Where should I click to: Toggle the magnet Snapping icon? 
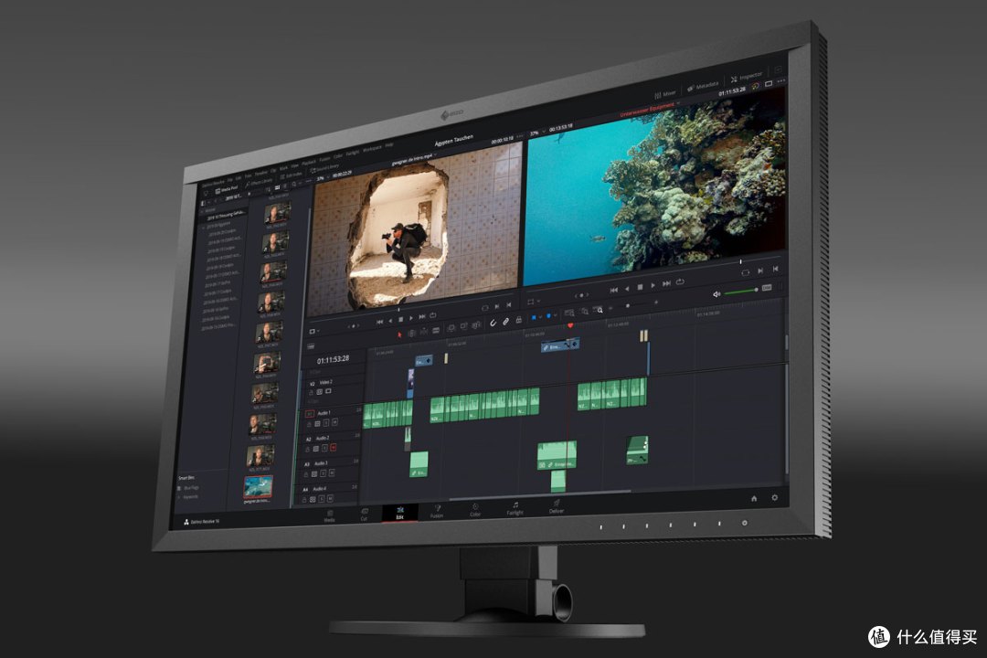tap(493, 323)
